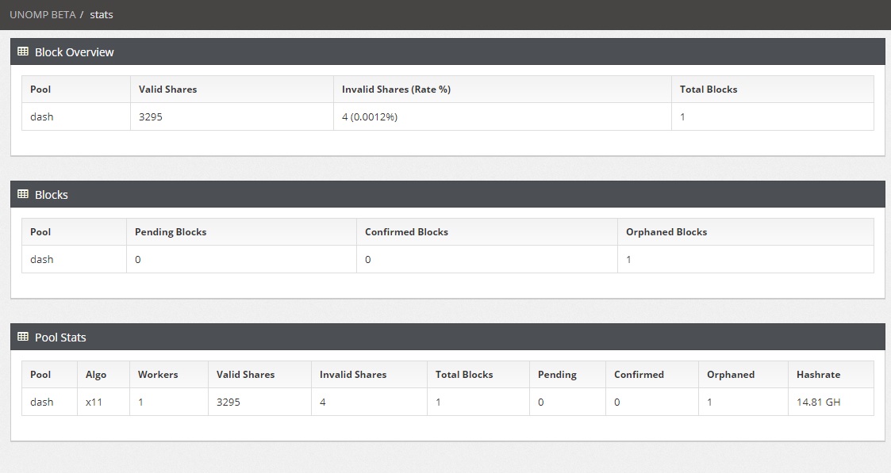Open the UNOMP BETA home link
891x473 pixels.
pyautogui.click(x=42, y=14)
